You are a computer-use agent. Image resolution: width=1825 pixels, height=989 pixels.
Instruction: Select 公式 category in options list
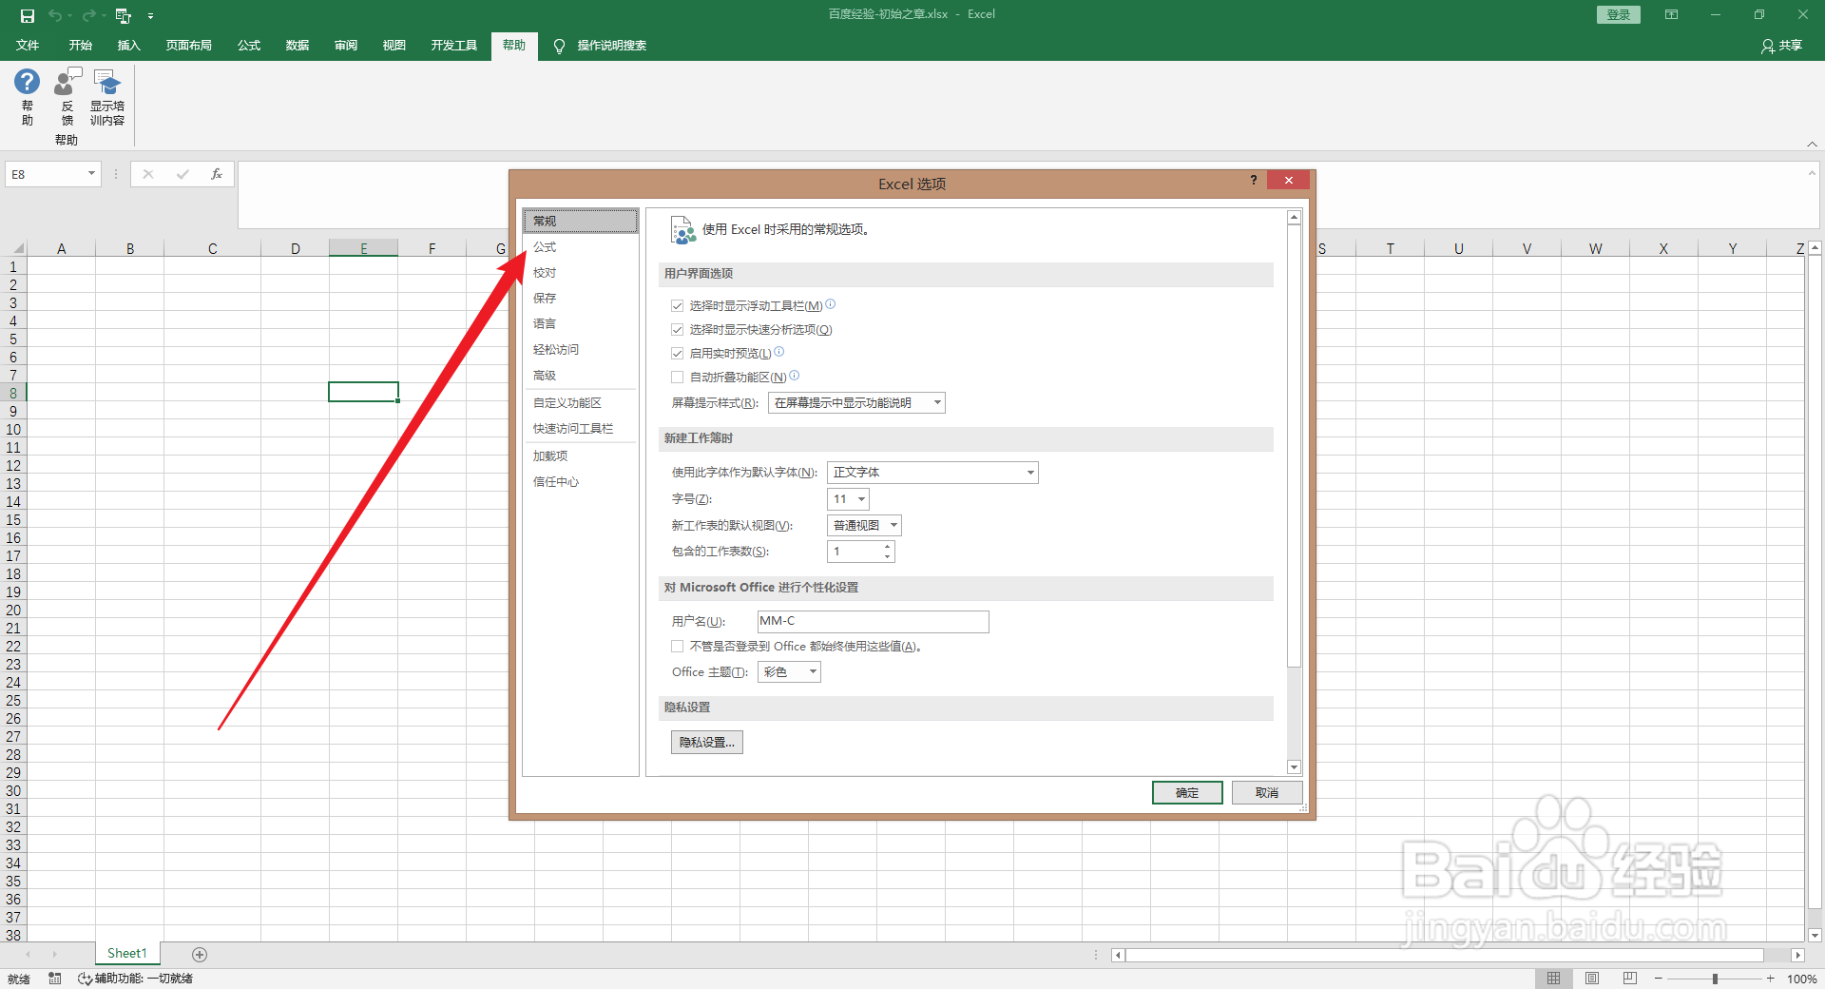(x=581, y=247)
